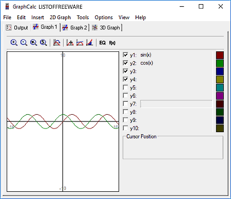The width and height of the screenshot is (231, 199).
Task: Click the purple y6 color swatch
Action: [x=220, y=96]
